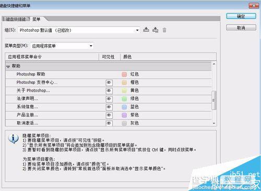This screenshot has width=261, height=191.
Task: Delete the current menu set trash icon
Action: pos(164,30)
